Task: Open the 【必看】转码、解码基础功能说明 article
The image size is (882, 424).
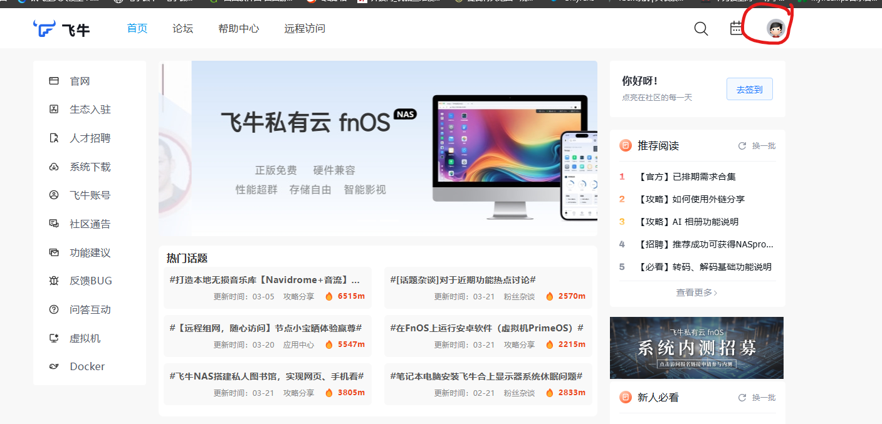Action: pyautogui.click(x=705, y=267)
